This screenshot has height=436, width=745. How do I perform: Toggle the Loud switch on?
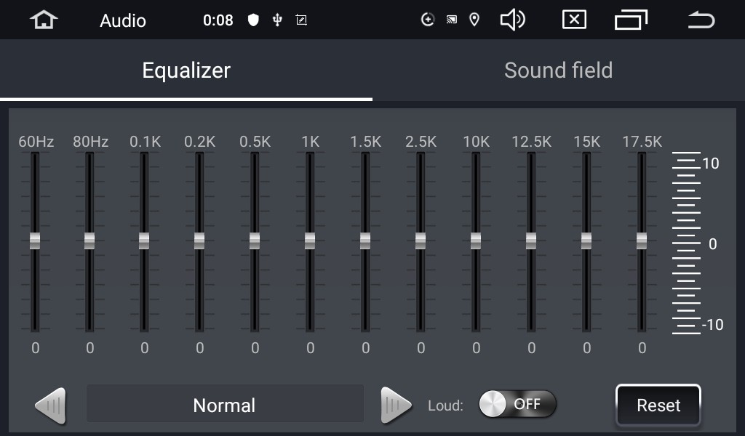(x=517, y=404)
